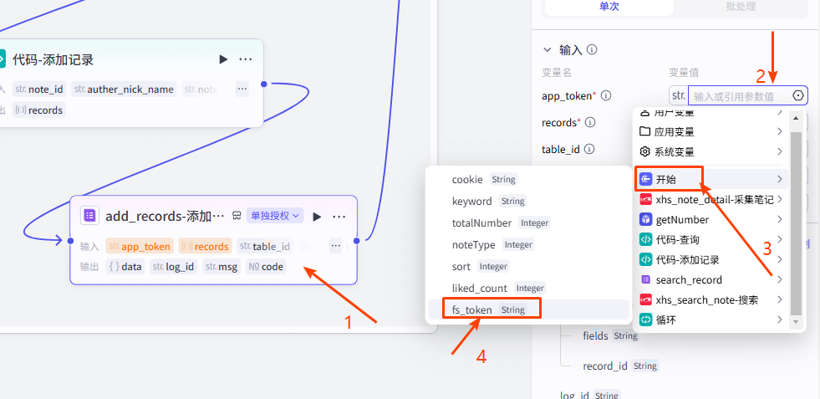The width and height of the screenshot is (820, 399).
Task: Choose fs_token String from the submenu
Action: click(x=485, y=309)
